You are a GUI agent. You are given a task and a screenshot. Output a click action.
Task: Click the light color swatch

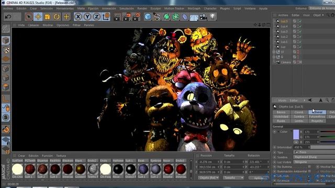coord(296,135)
